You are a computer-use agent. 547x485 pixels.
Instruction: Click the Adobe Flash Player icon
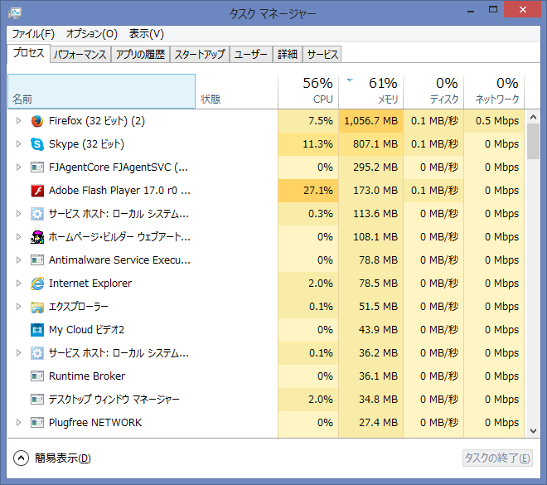pyautogui.click(x=37, y=191)
